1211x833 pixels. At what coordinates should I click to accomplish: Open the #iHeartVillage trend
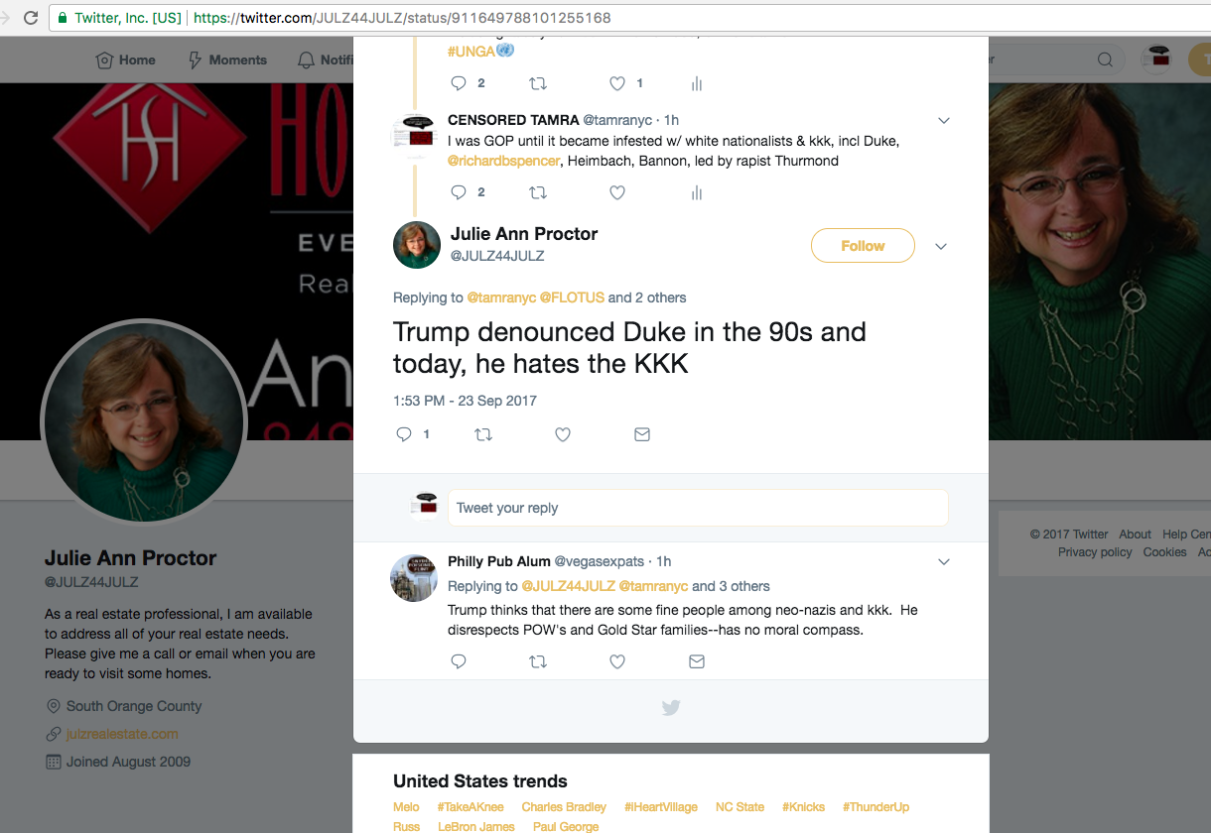[x=661, y=807]
